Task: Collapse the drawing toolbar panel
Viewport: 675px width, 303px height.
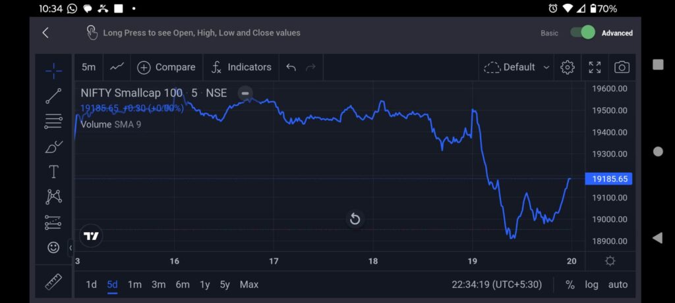Action: [70, 248]
